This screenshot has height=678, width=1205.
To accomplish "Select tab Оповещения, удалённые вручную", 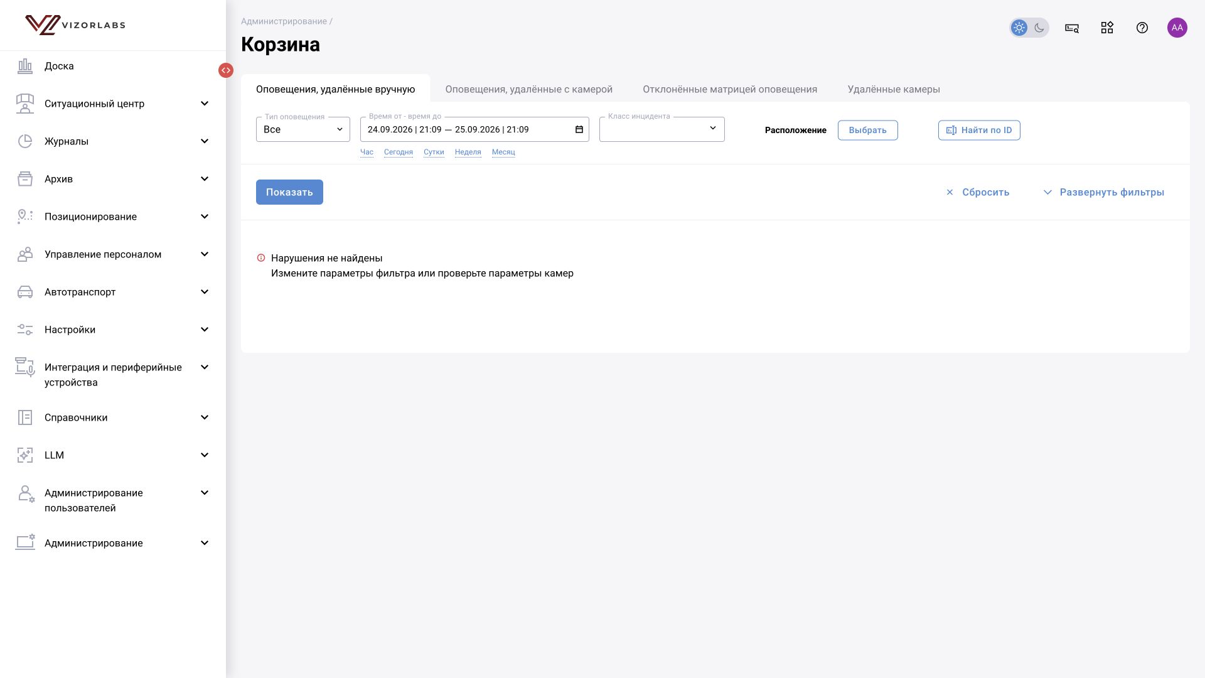I will [x=336, y=89].
